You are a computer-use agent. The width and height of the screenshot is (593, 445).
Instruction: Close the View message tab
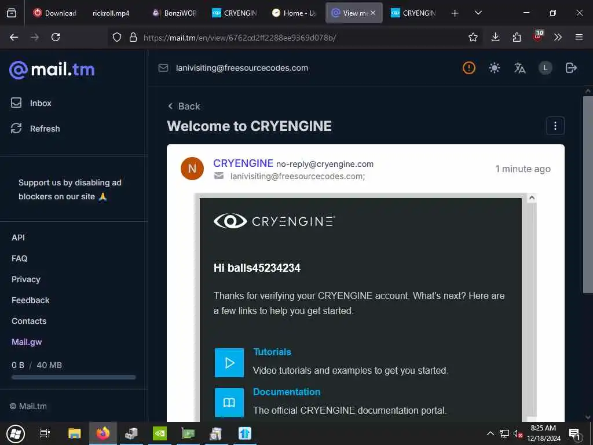tap(373, 13)
